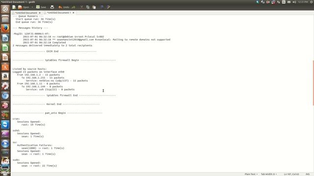The height and width of the screenshot is (176, 314).
Task: Click 'Messages history' line
Action: click(30, 28)
